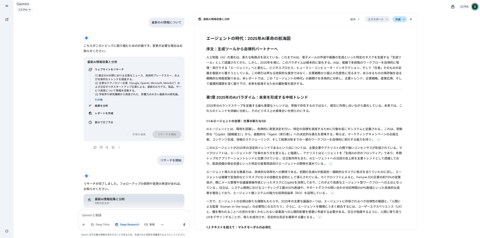Copy the response with the copy icon
Image resolution: width=480 pixels, height=238 pixels.
coord(113,147)
